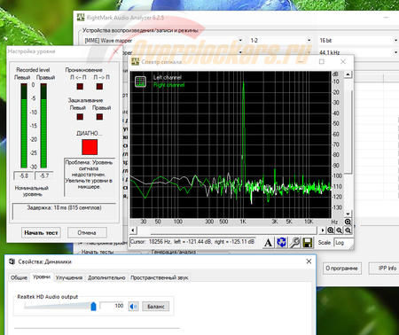Minimize the RightMark Audio Analyzer window
The width and height of the screenshot is (399, 335).
coord(386,18)
